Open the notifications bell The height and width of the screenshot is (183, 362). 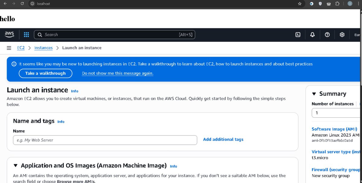tap(313, 35)
